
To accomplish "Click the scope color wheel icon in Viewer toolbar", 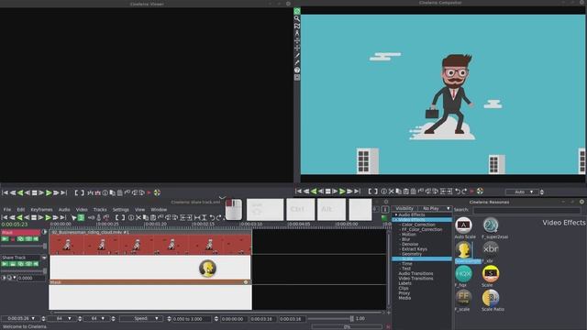I will 157,192.
